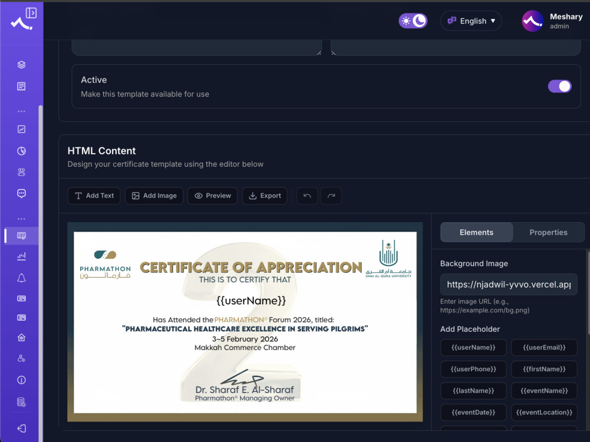The image size is (590, 442).
Task: Click the 'Make this template available for use' text
Action: pyautogui.click(x=145, y=94)
